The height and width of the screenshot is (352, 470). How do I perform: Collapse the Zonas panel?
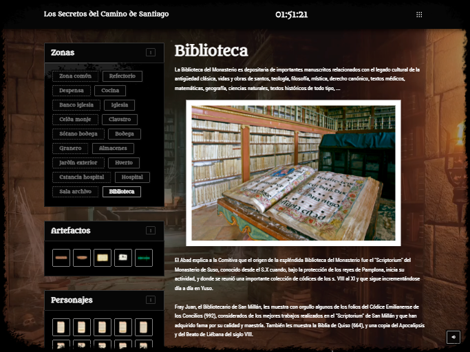(150, 52)
